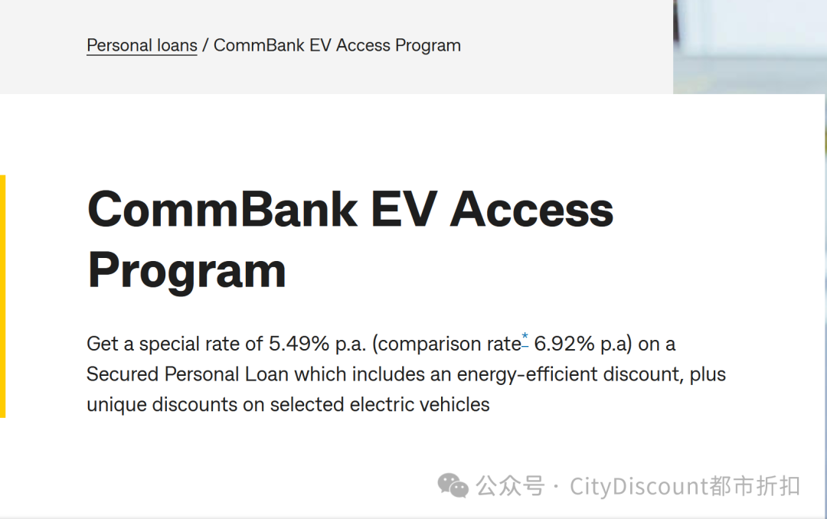
Task: Click the CommBank EV Access Program heading
Action: pyautogui.click(x=350, y=240)
